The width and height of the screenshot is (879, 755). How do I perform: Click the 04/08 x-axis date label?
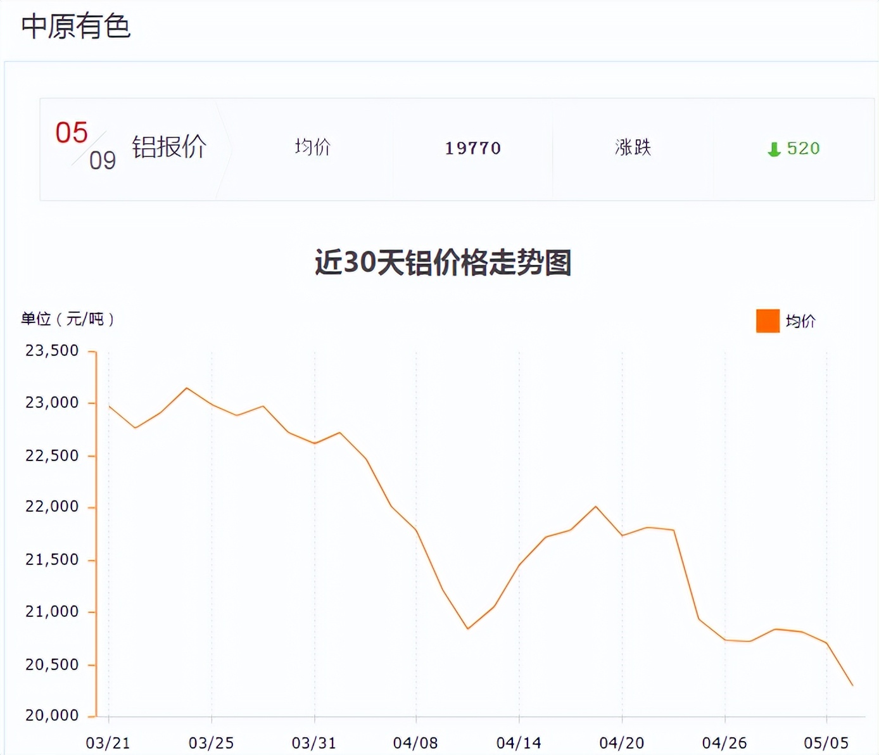(x=415, y=743)
